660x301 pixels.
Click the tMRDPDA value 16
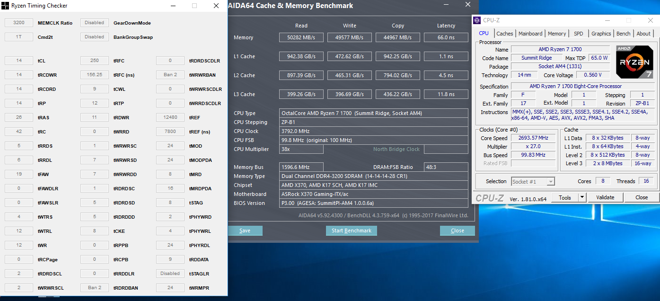[x=170, y=188]
